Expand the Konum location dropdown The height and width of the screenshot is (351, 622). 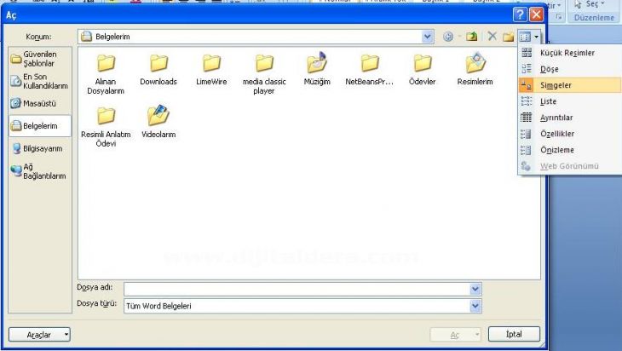[427, 37]
